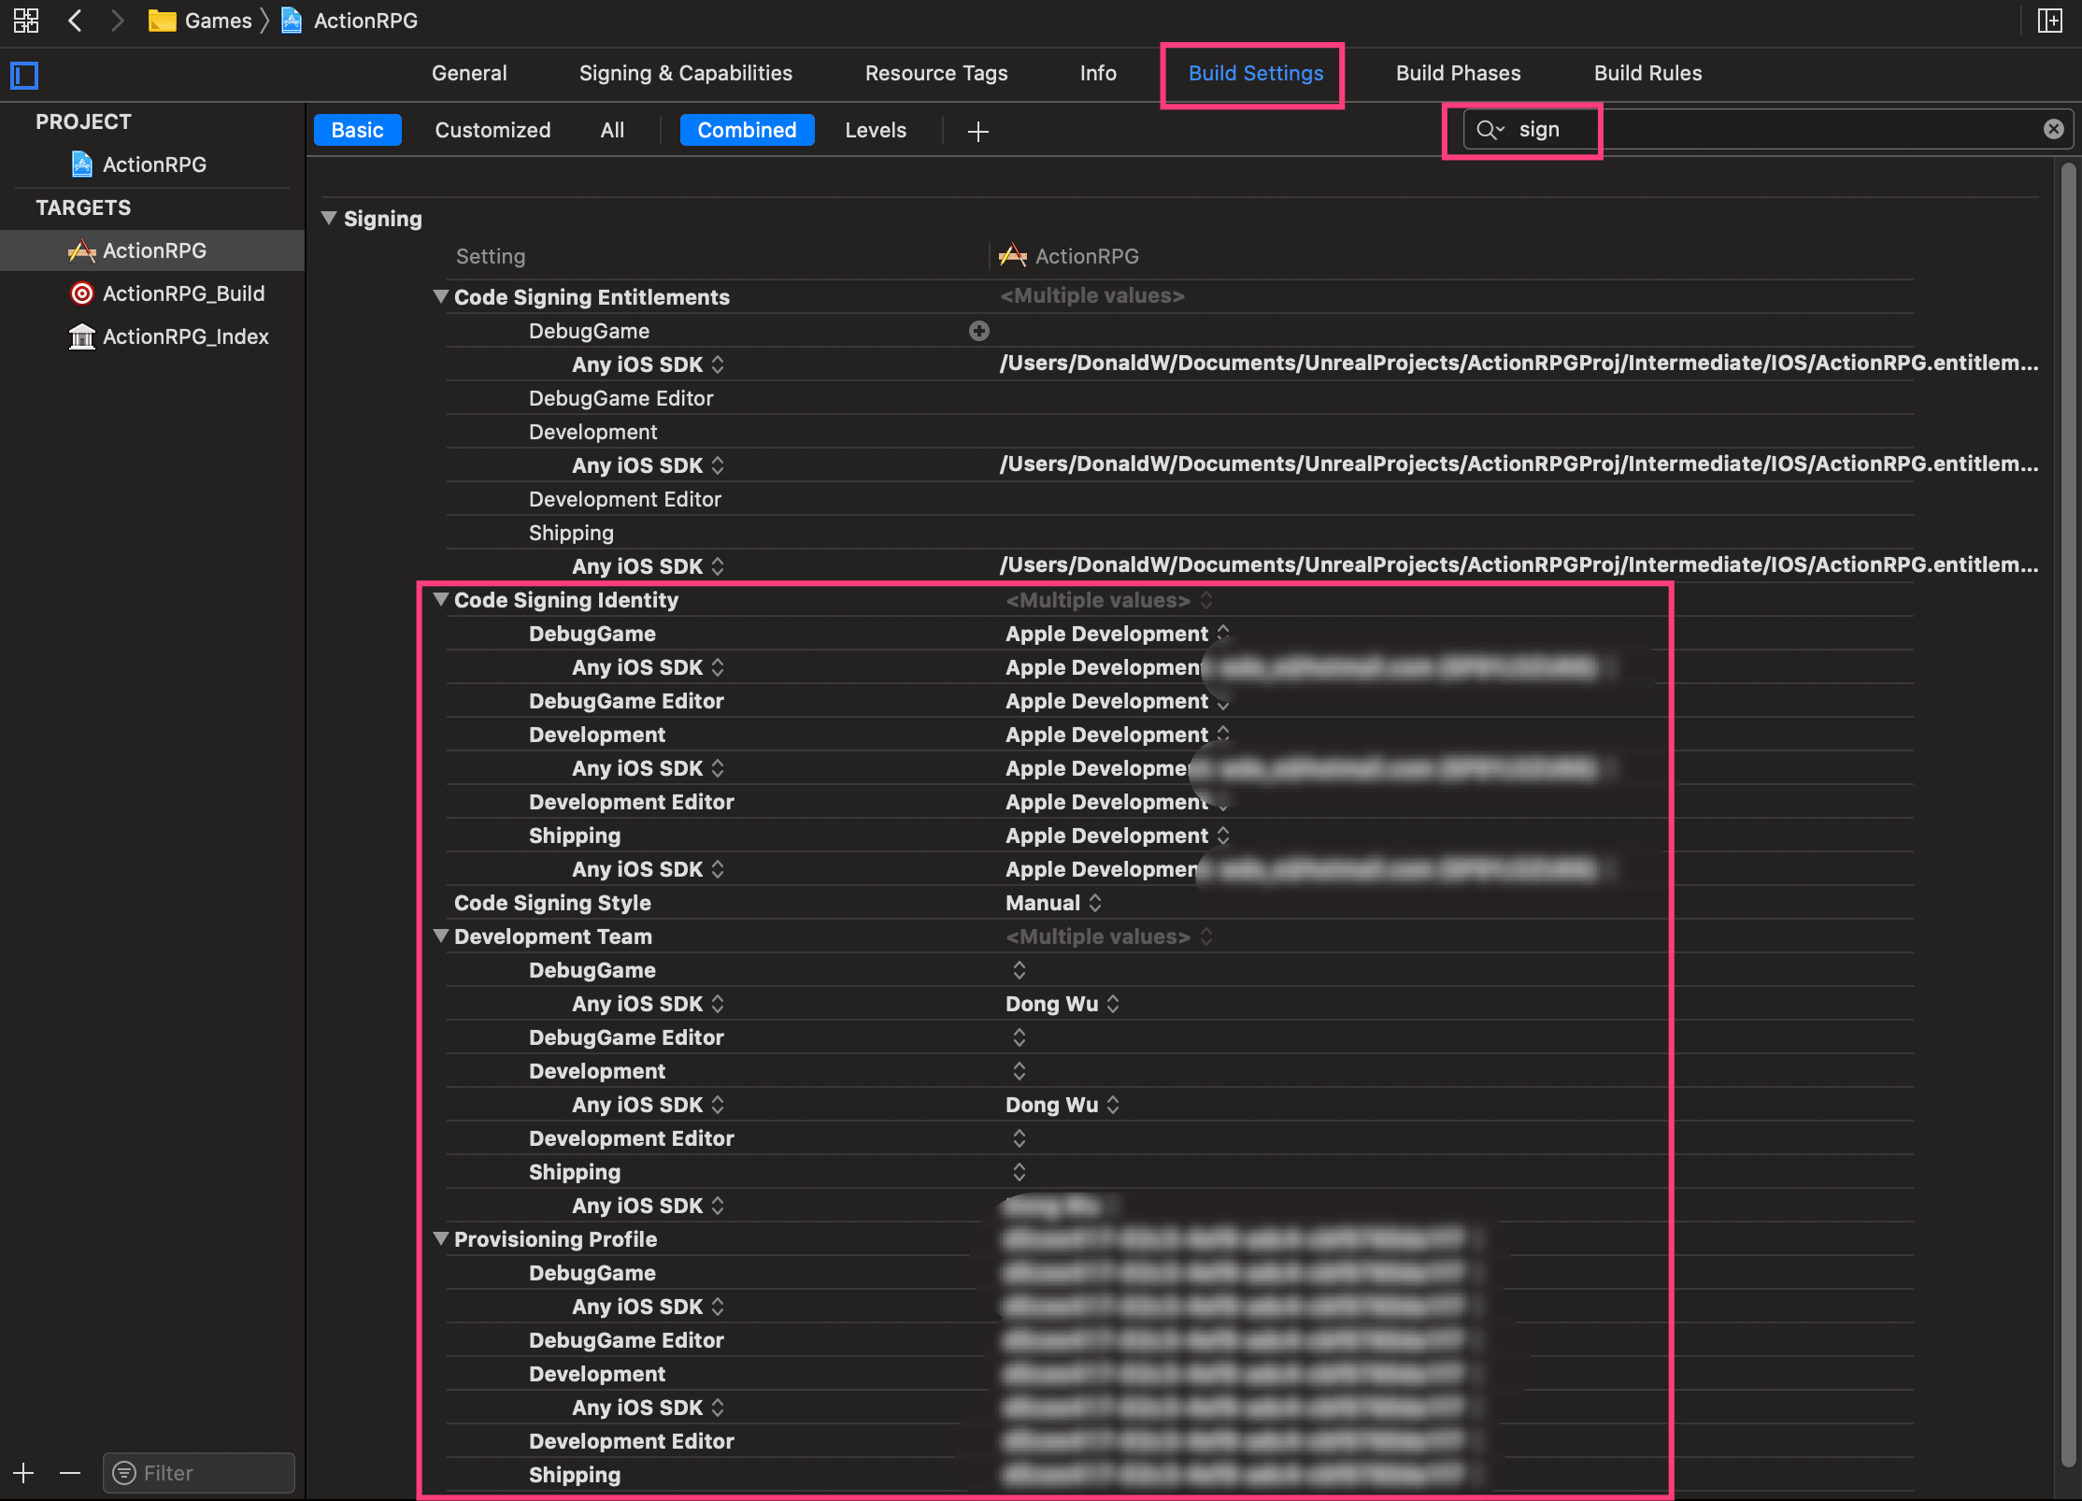Click the add editor icon at top right

click(x=2049, y=21)
